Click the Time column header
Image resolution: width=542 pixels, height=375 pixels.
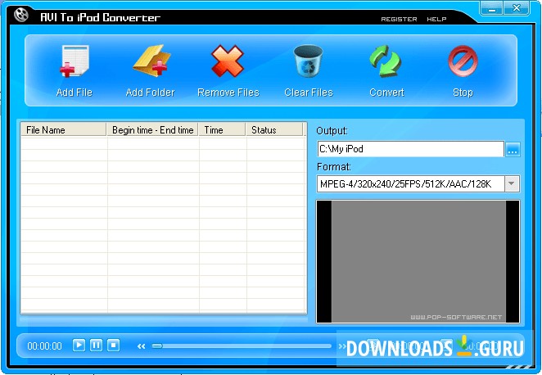(x=222, y=129)
